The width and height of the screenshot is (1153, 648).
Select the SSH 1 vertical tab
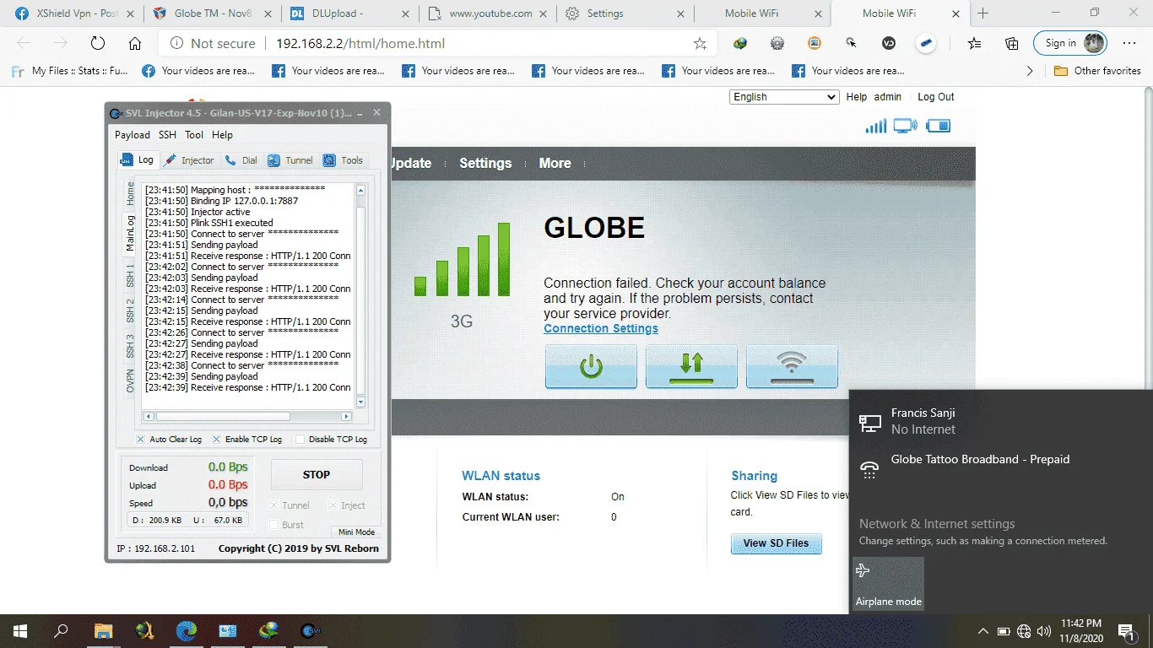click(x=130, y=275)
